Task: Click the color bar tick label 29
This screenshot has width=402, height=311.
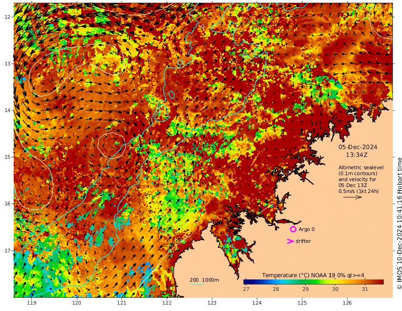Action: tap(305, 289)
